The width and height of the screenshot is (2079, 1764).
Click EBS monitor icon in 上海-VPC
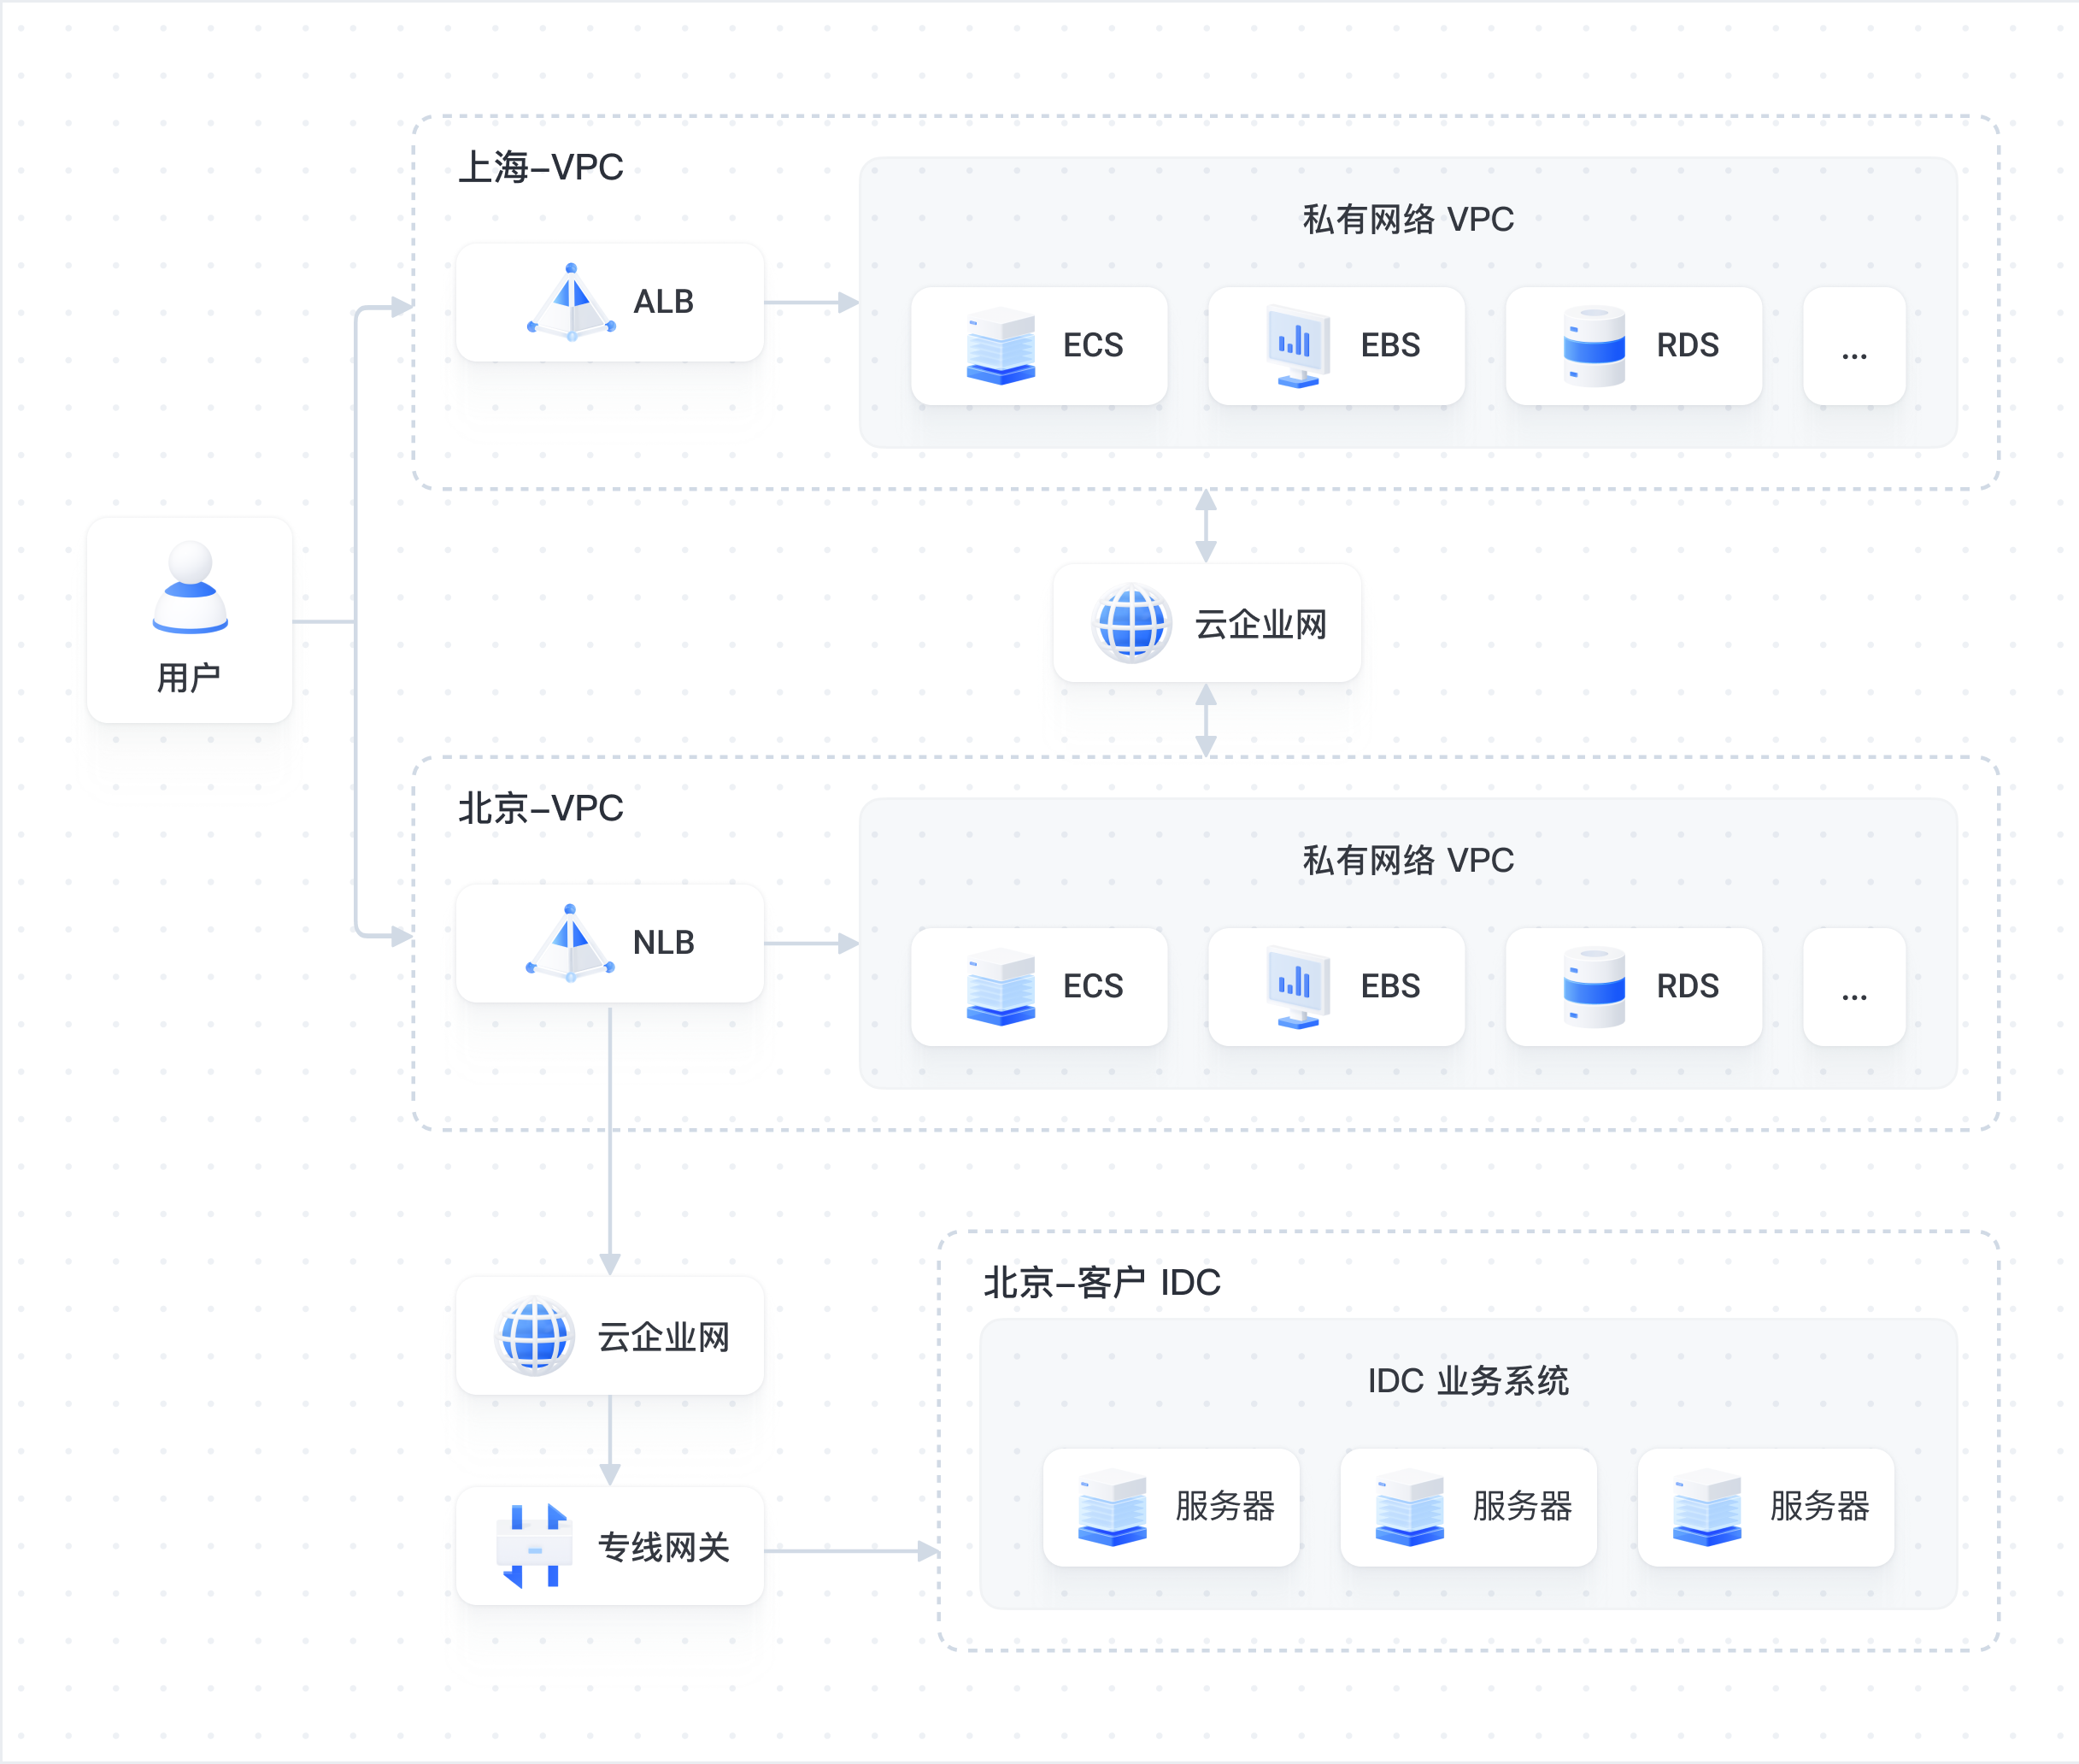coord(1298,346)
